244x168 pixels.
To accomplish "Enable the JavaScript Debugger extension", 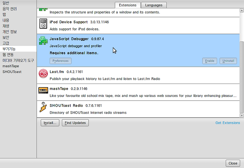I will (210, 61).
